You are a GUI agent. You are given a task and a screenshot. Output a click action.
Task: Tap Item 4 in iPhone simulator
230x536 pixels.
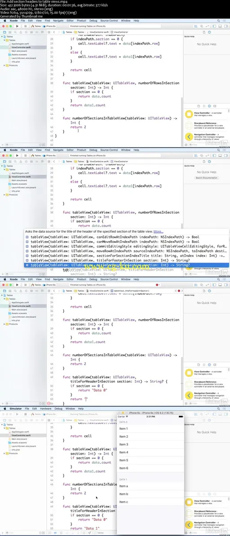click(150, 452)
